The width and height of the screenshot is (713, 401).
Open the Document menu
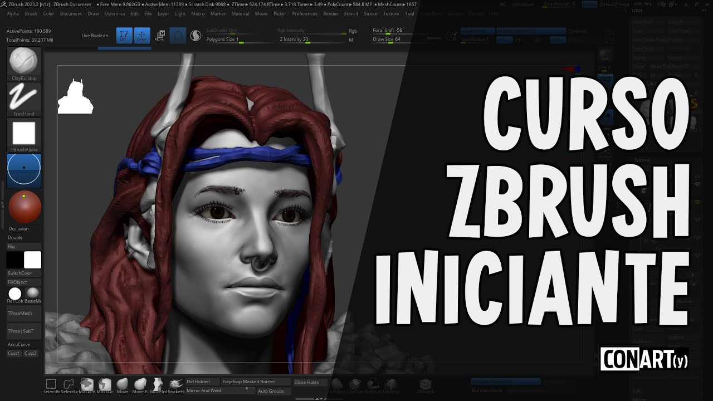[x=71, y=13]
